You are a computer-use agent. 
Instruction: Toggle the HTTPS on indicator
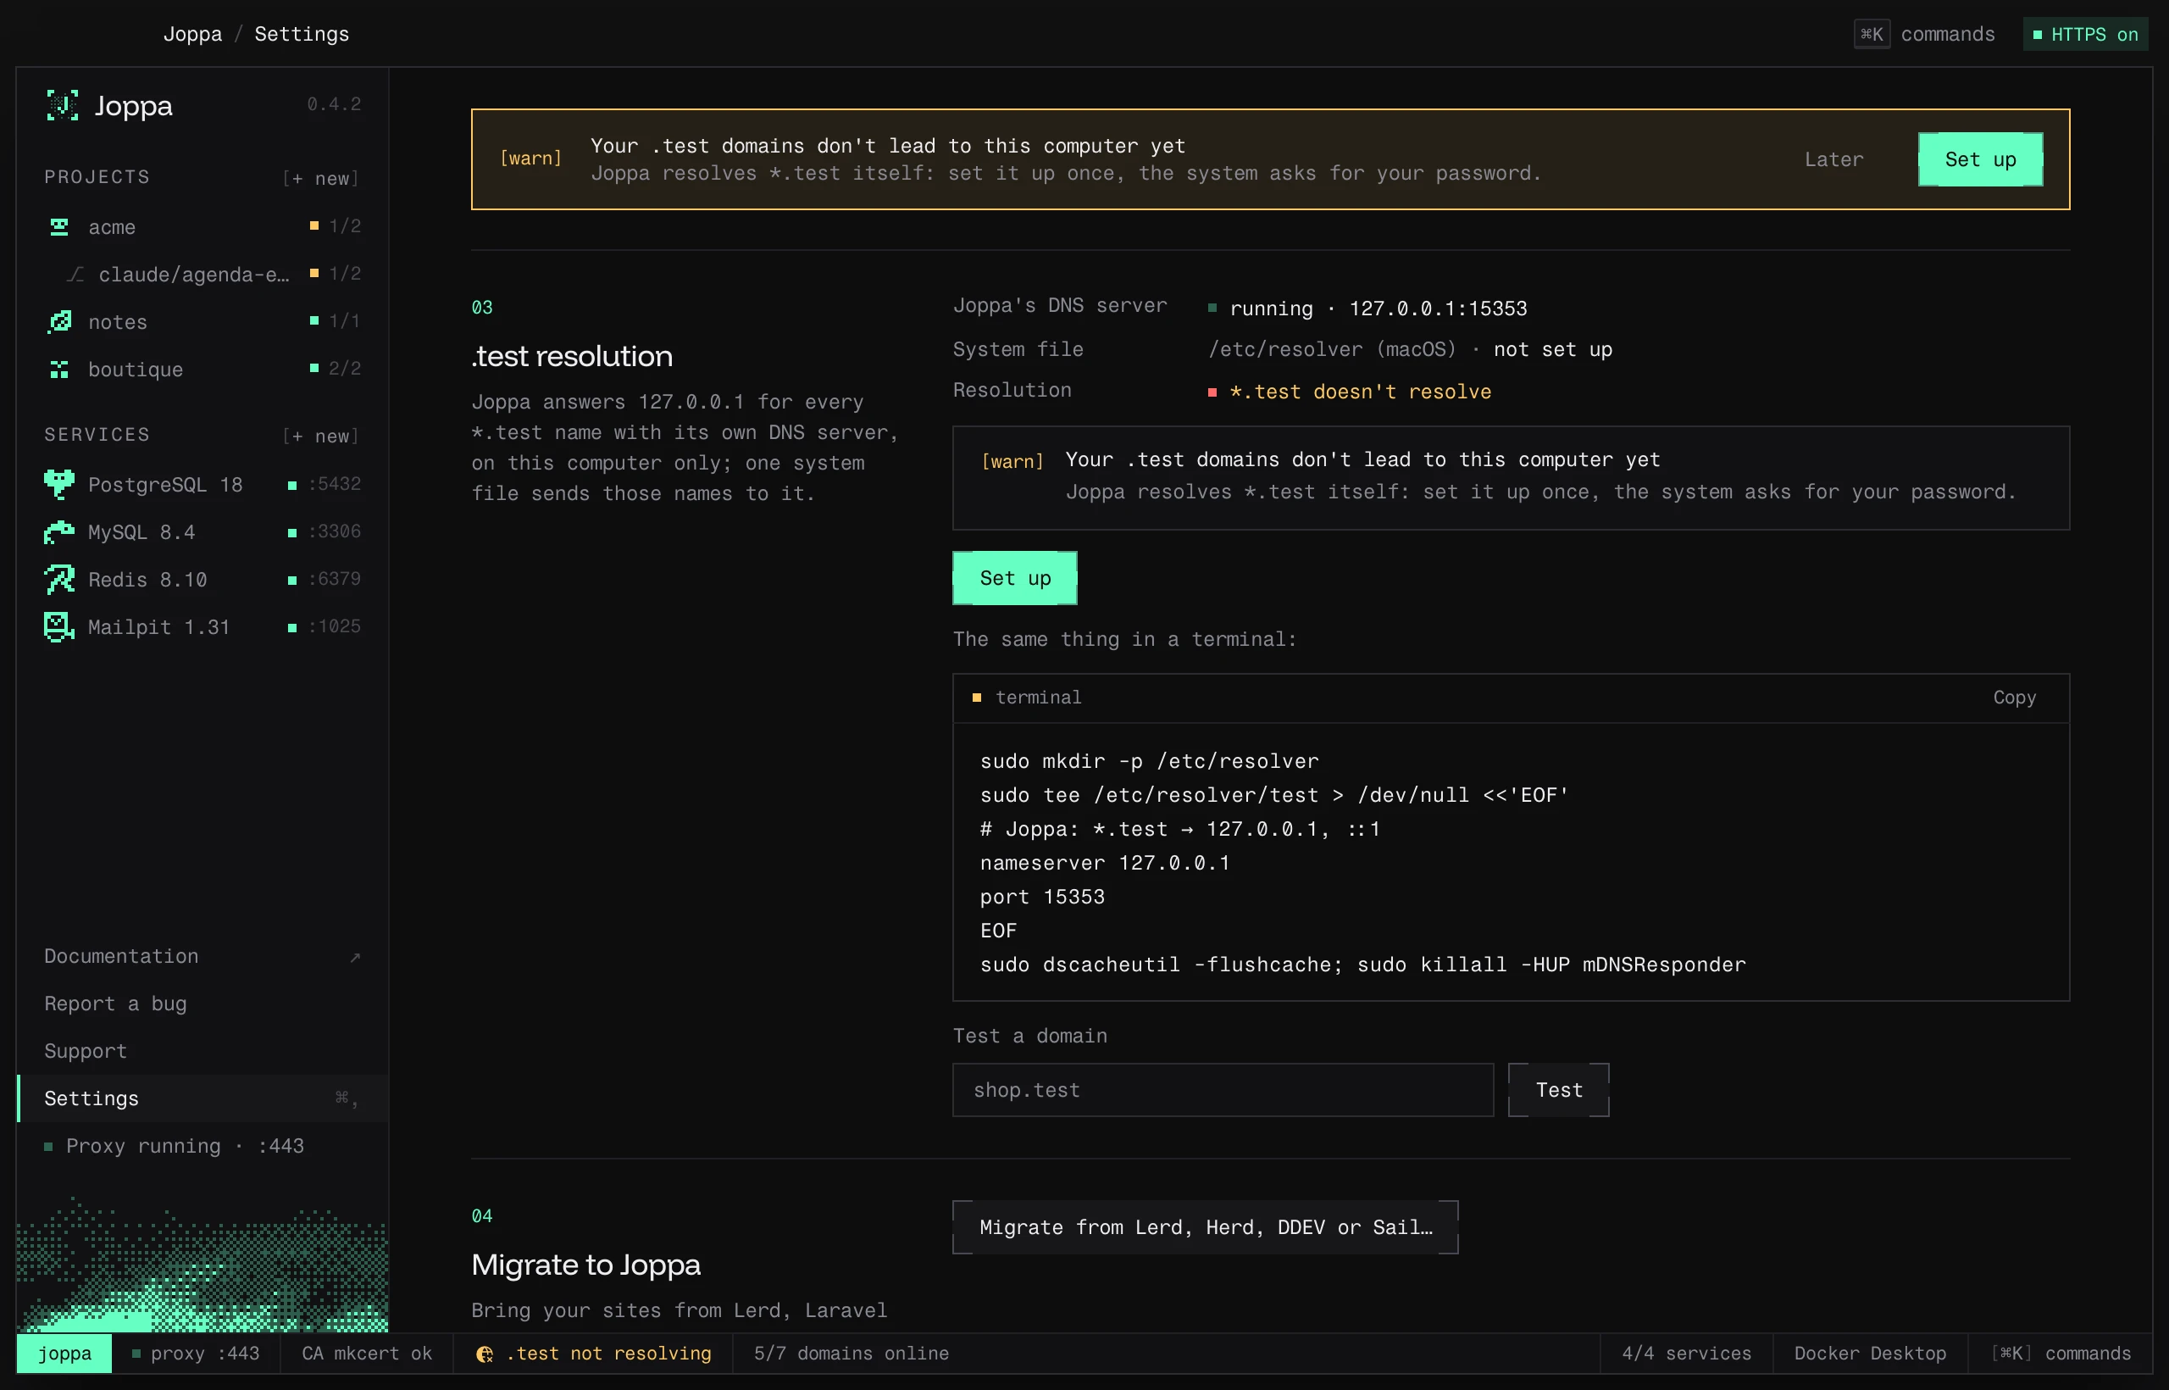coord(2086,34)
